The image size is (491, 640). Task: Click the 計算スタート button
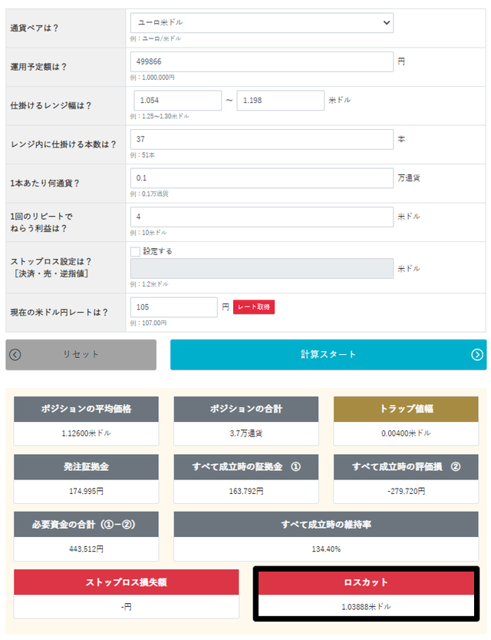(x=328, y=355)
